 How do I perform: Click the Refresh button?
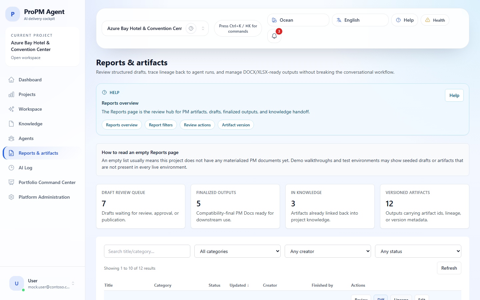point(449,268)
